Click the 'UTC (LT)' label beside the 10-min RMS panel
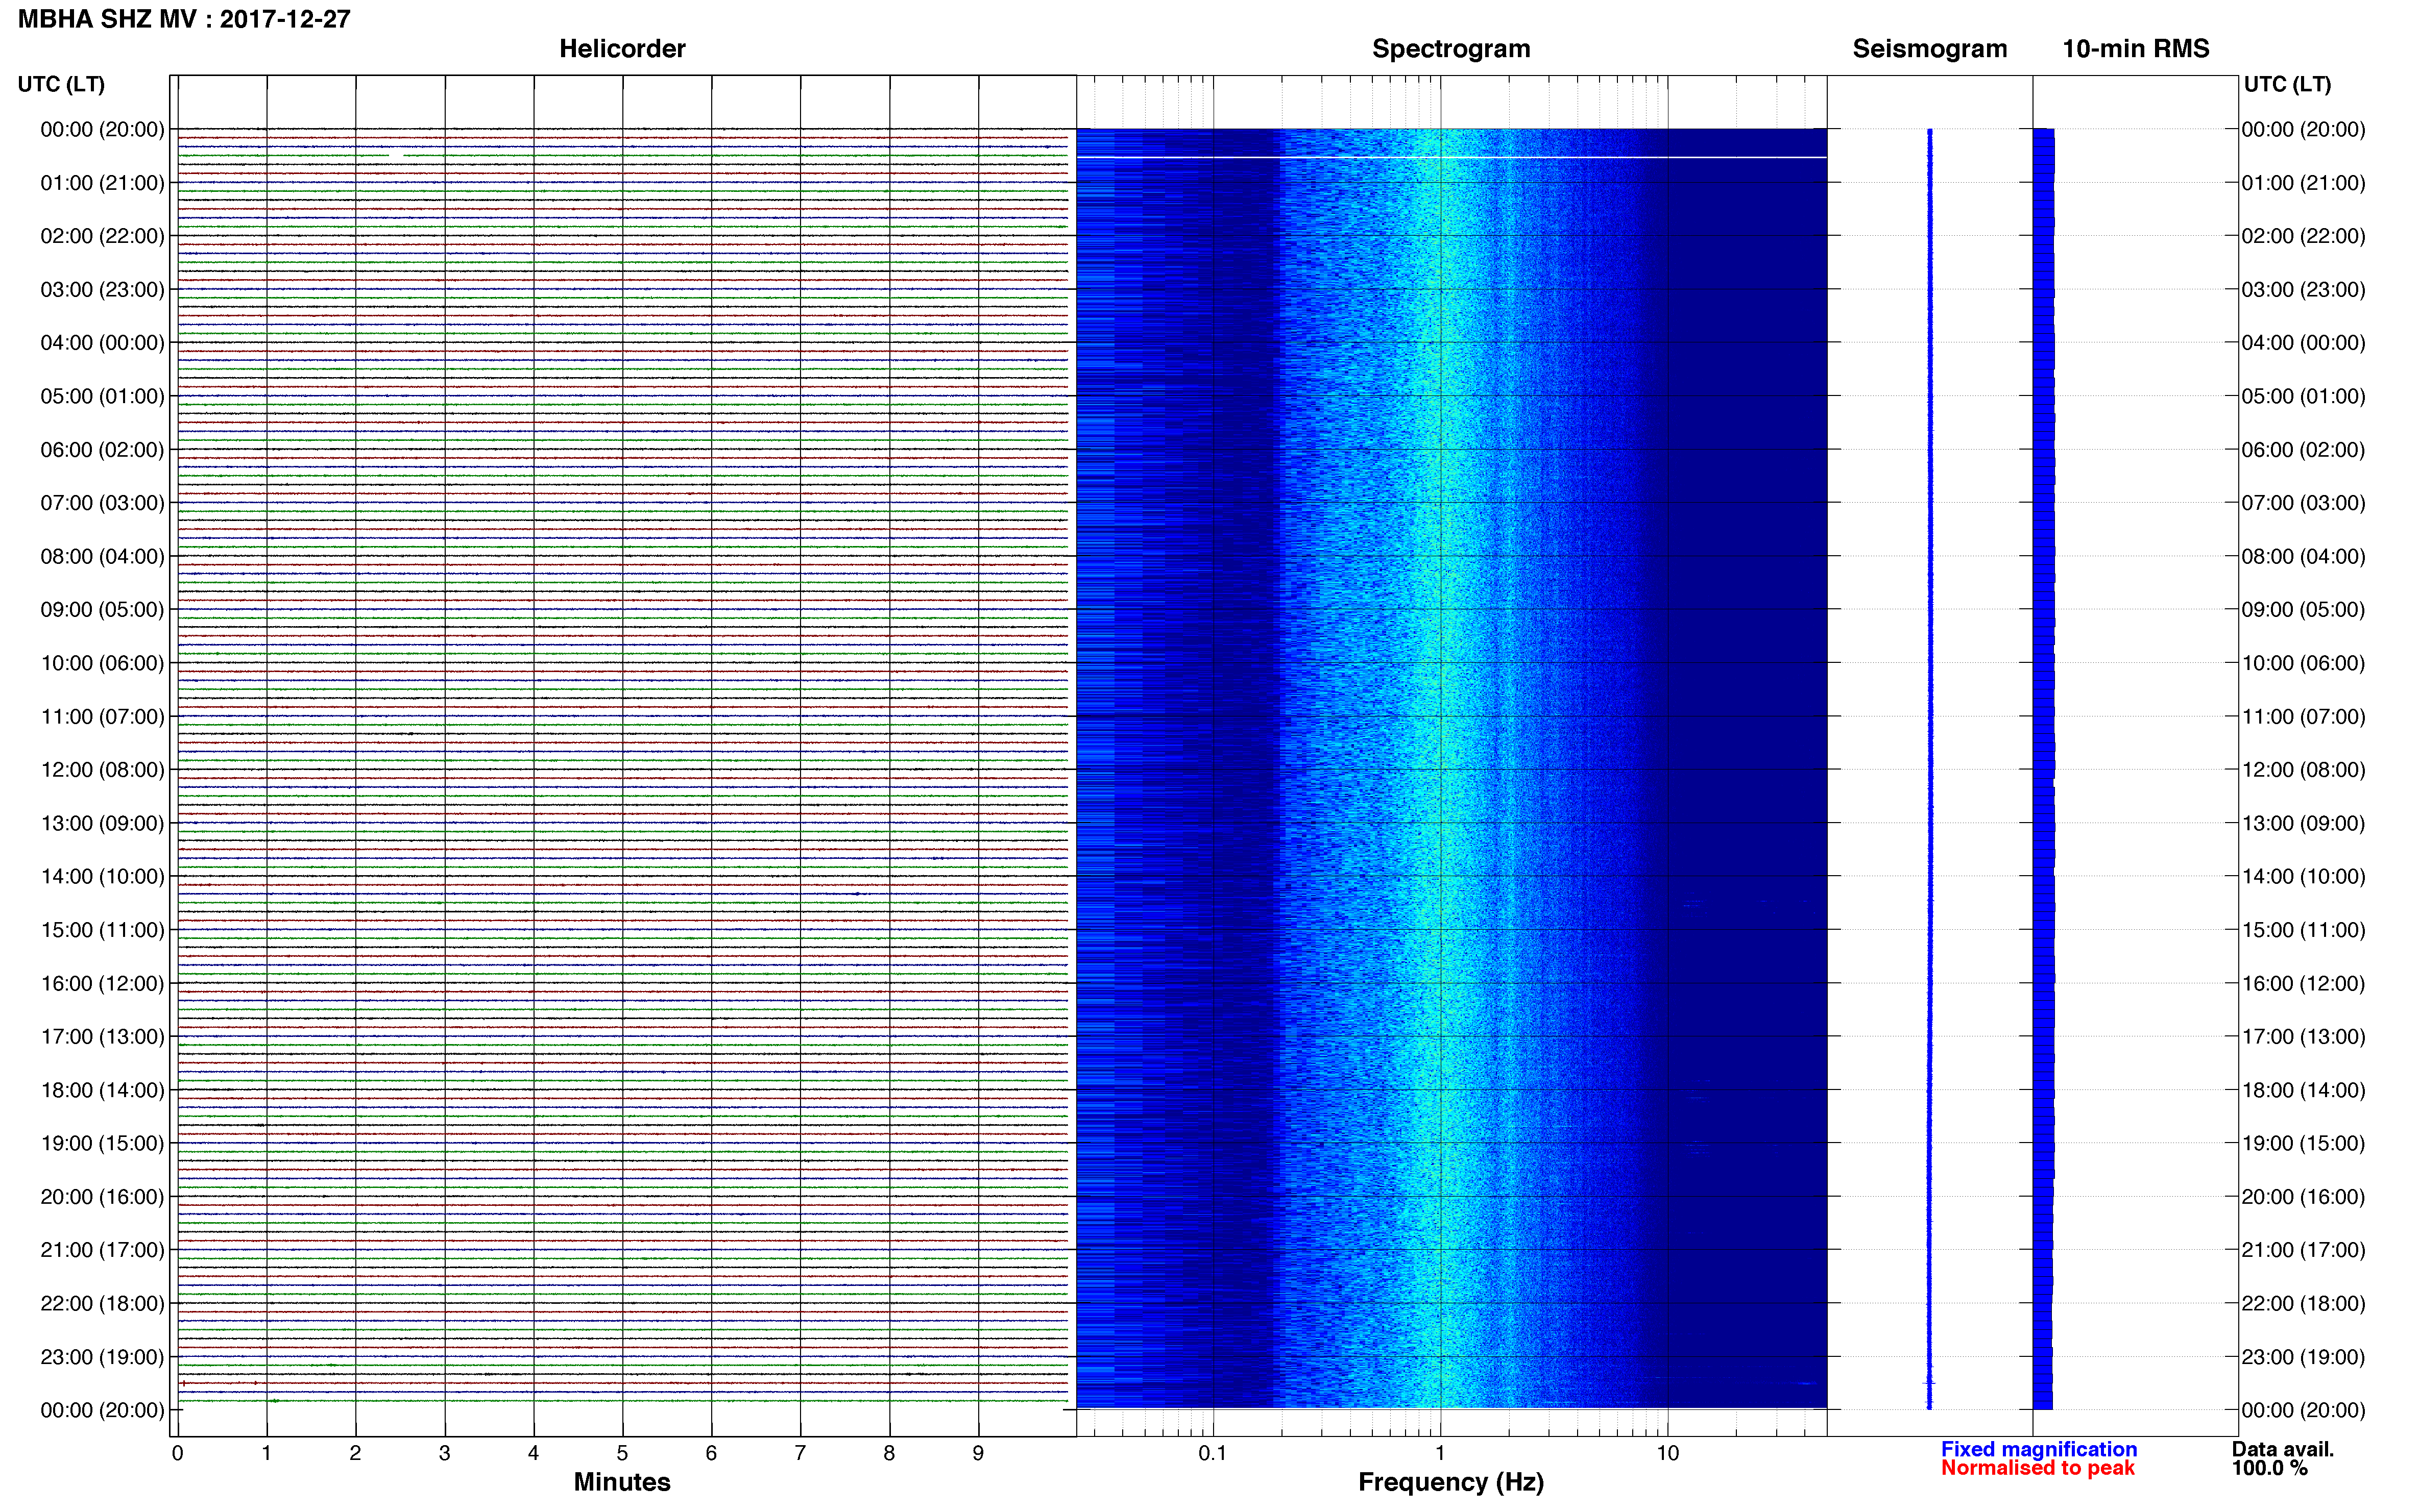Viewport: 2420px width, 1512px height. tap(2287, 84)
